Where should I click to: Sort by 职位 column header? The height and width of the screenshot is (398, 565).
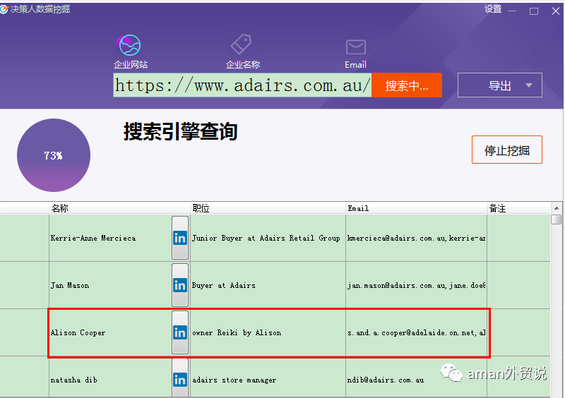coord(268,208)
